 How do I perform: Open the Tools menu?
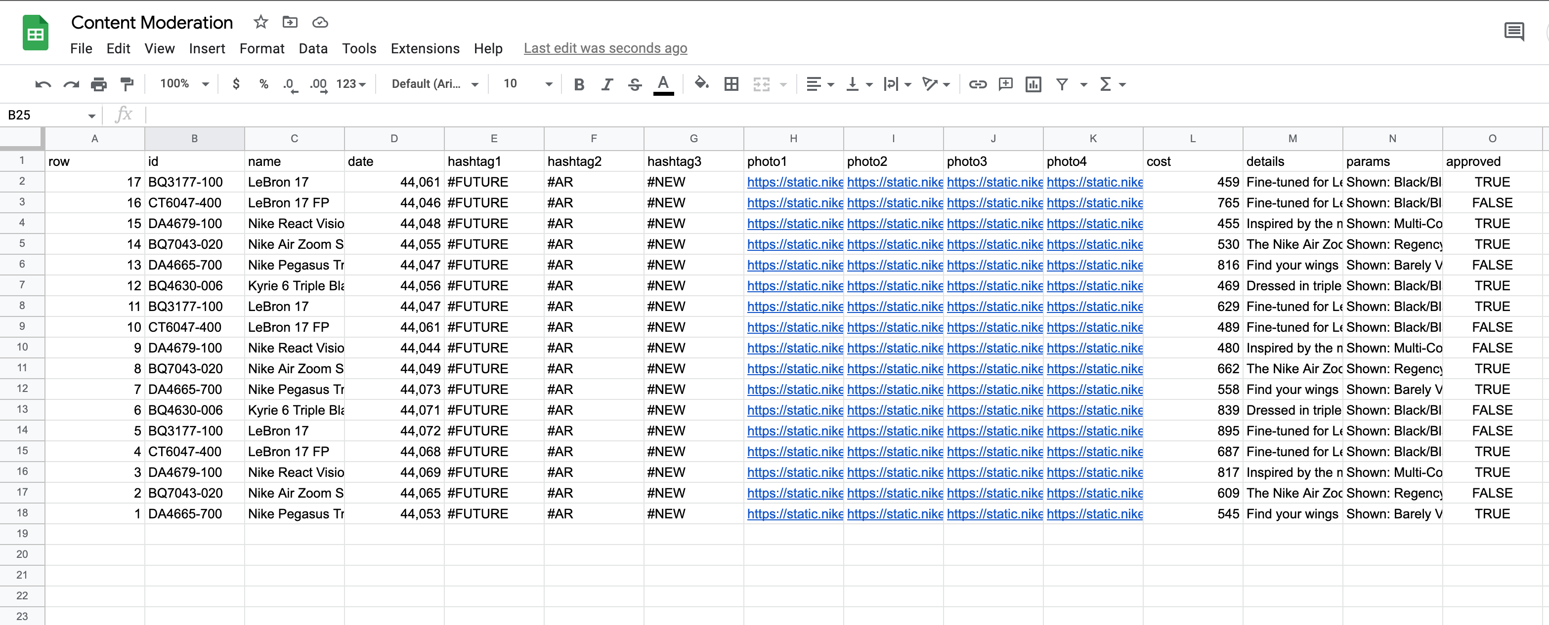[x=359, y=49]
